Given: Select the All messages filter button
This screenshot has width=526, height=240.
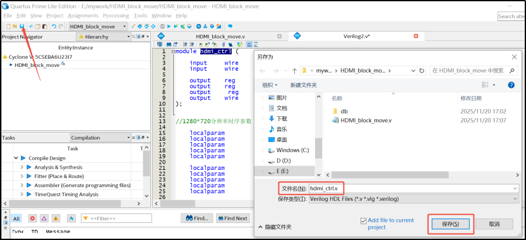Looking at the screenshot, I should [16, 219].
